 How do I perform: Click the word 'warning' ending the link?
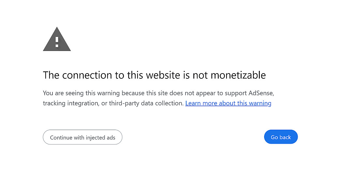(260, 103)
